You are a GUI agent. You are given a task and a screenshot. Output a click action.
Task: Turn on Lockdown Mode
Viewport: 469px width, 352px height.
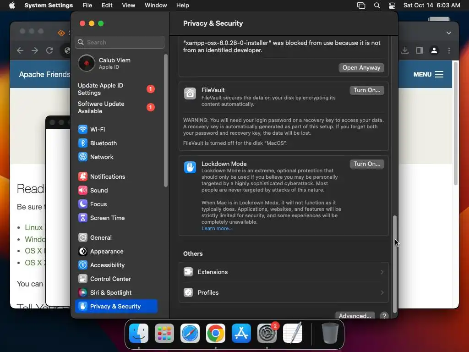pyautogui.click(x=367, y=164)
